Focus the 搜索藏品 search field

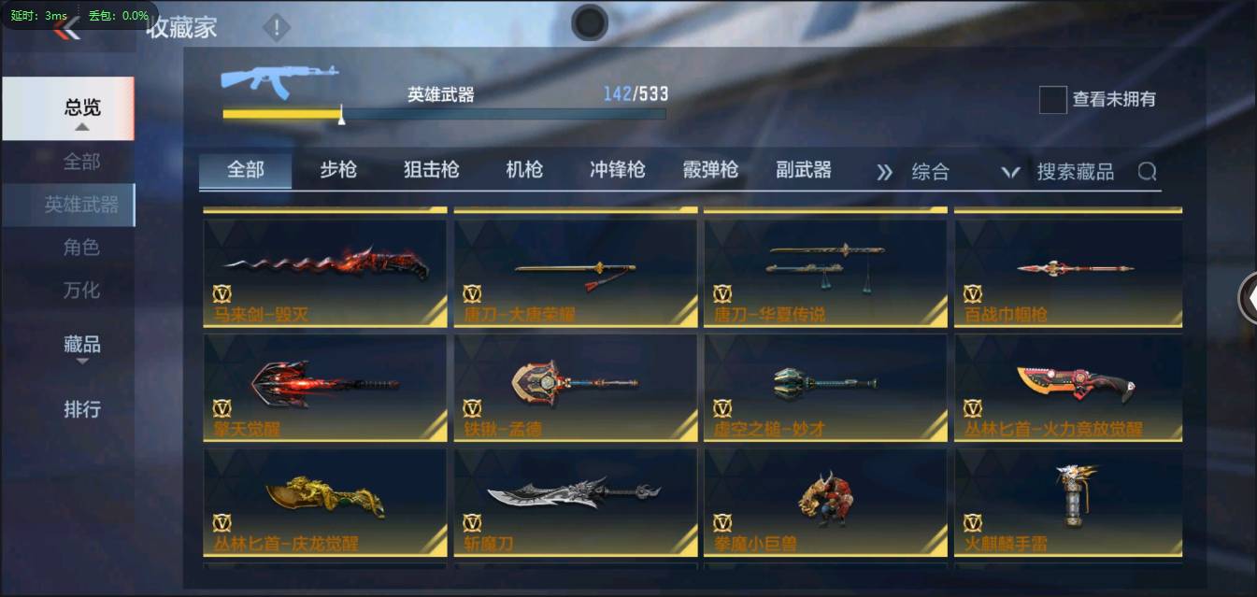click(1075, 172)
